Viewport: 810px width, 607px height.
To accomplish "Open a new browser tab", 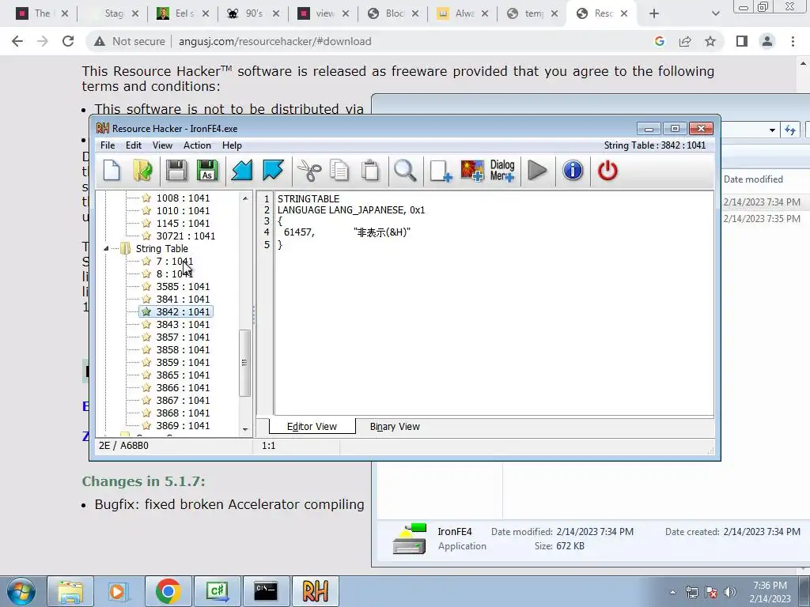I will [x=654, y=13].
